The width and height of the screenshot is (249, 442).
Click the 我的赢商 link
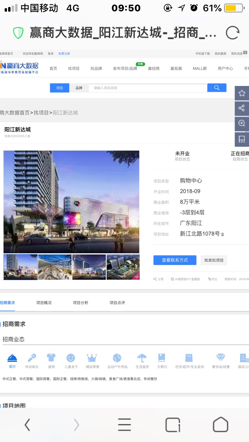coord(220,54)
